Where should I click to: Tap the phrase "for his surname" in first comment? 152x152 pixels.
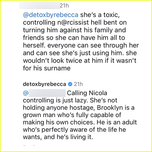(47, 68)
